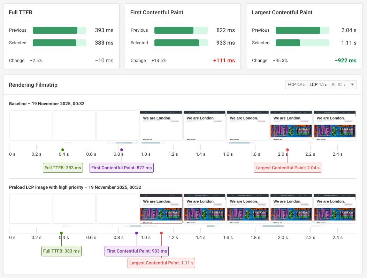Viewport: 367px width, 278px height.
Task: Click the Previous bar in Full TTFB card
Action: click(x=59, y=30)
